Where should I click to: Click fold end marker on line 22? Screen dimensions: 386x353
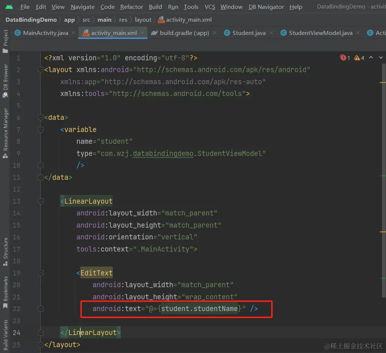[41, 309]
